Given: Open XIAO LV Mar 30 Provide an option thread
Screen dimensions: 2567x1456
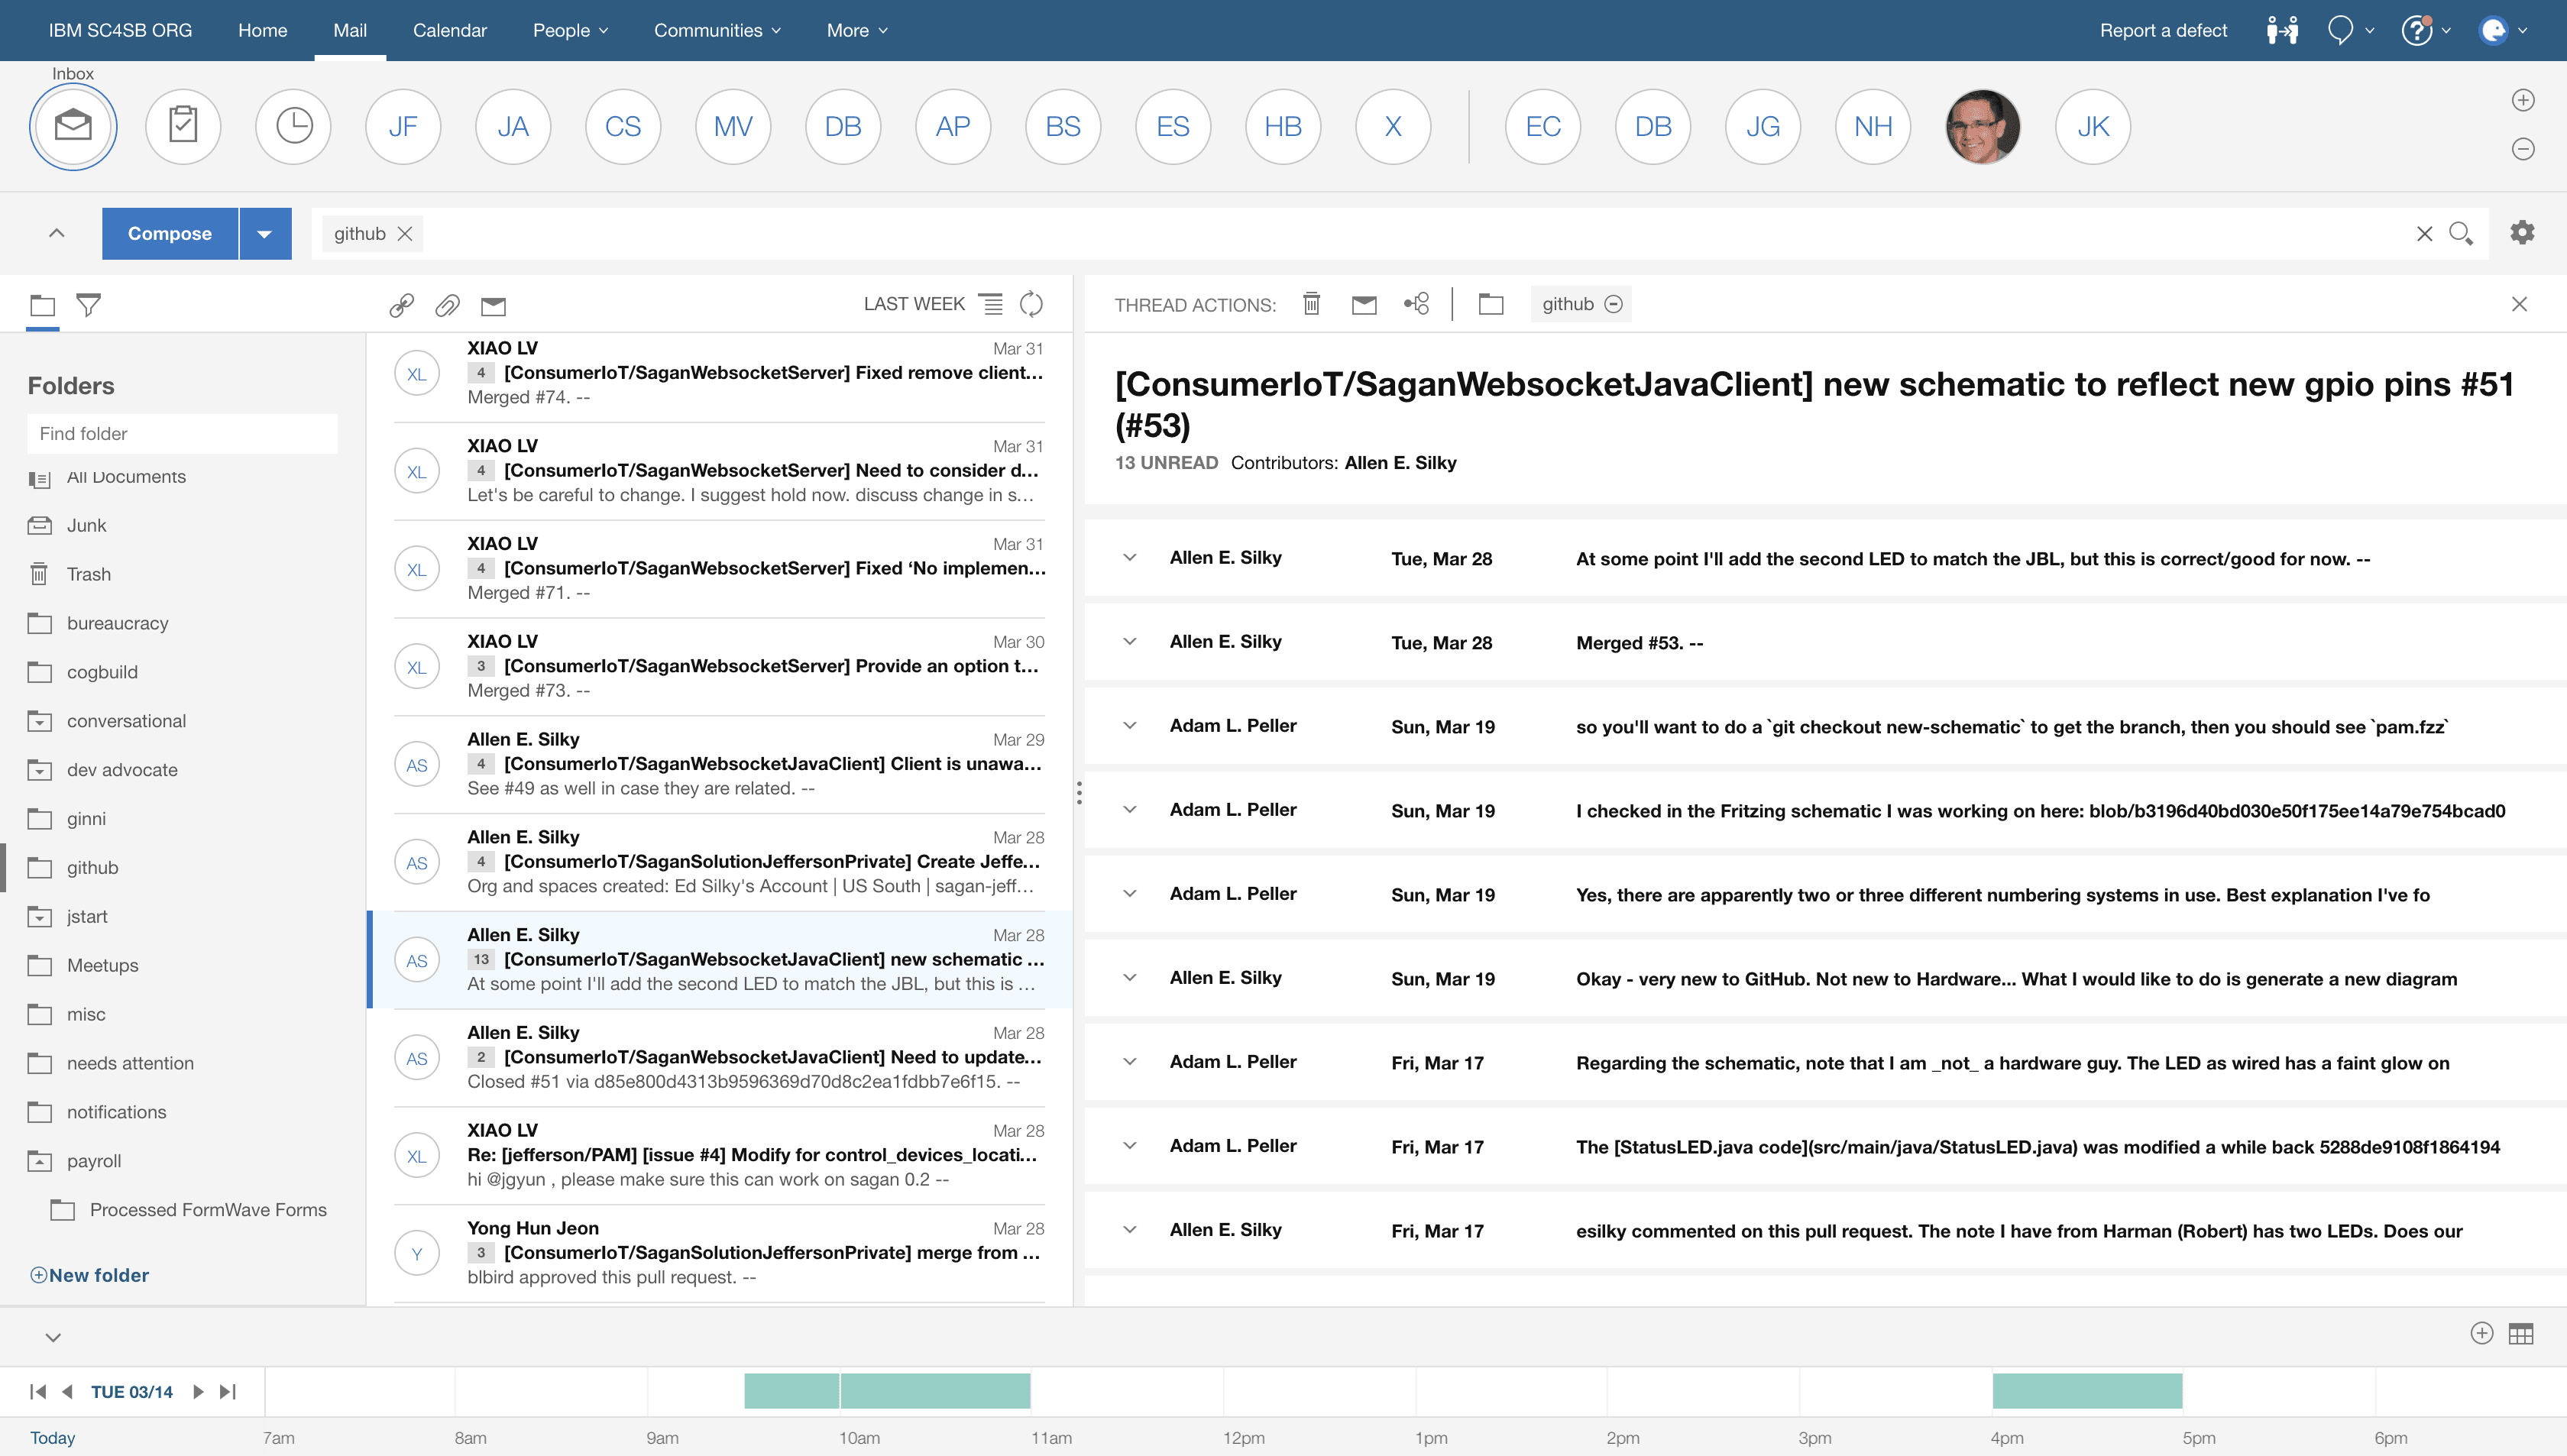Looking at the screenshot, I should [x=719, y=666].
